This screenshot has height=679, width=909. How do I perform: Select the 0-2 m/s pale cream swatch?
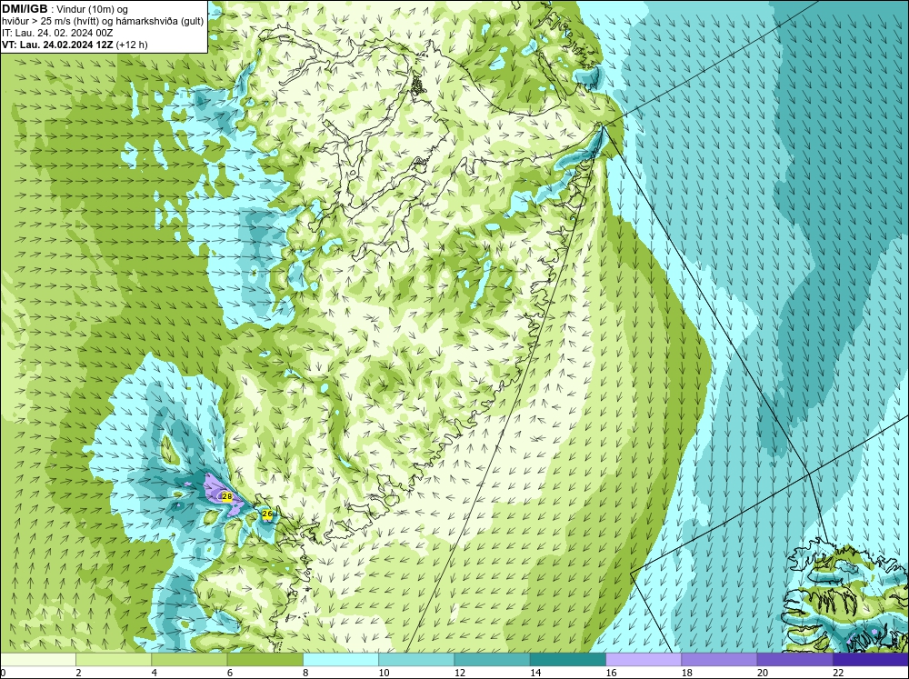coord(37,659)
